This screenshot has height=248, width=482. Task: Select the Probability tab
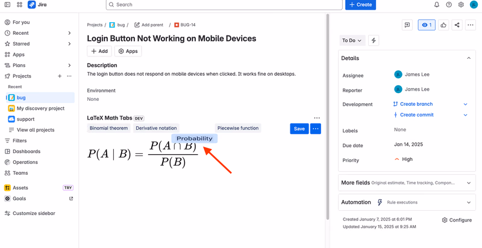coord(194,139)
